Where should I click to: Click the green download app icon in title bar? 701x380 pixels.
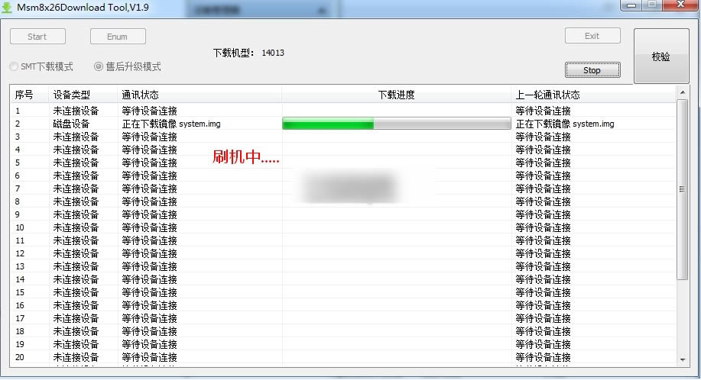click(8, 6)
